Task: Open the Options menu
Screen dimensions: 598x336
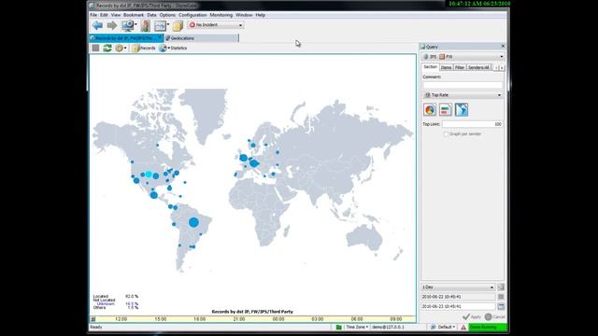Action: pos(167,15)
